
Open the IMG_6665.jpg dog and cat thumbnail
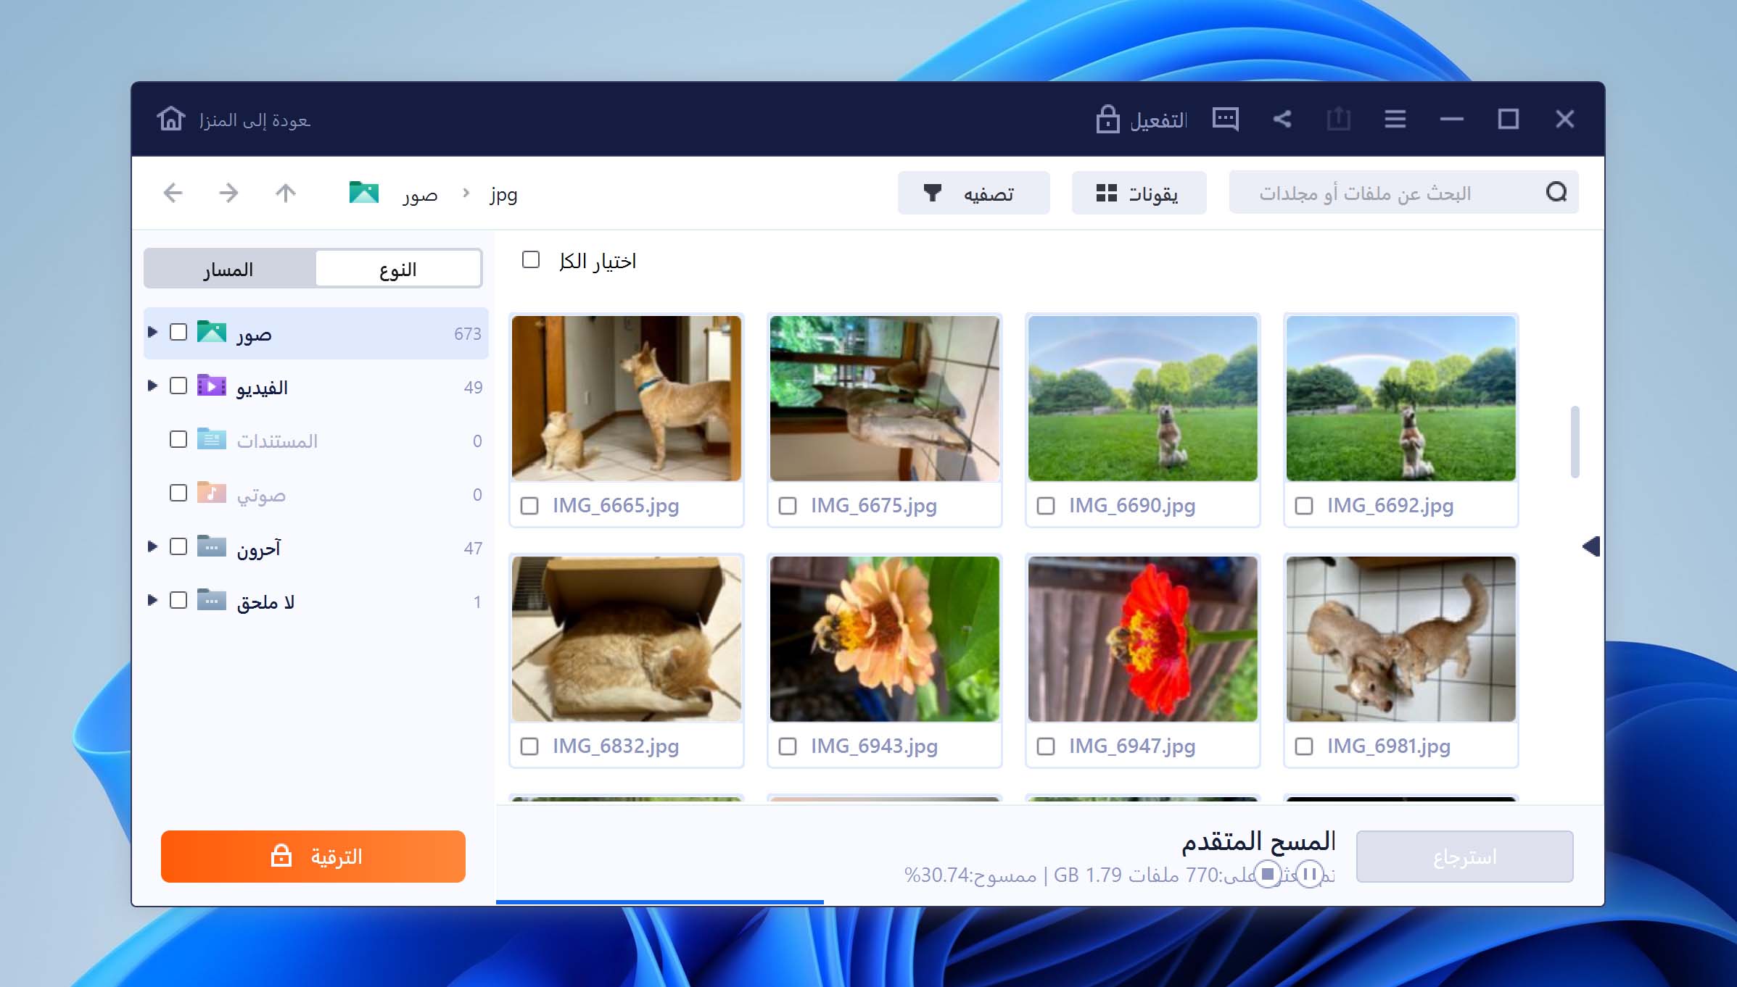(x=627, y=398)
